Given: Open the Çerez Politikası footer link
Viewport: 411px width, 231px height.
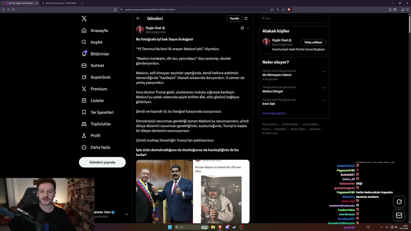Looking at the screenshot, I should pyautogui.click(x=310, y=124).
